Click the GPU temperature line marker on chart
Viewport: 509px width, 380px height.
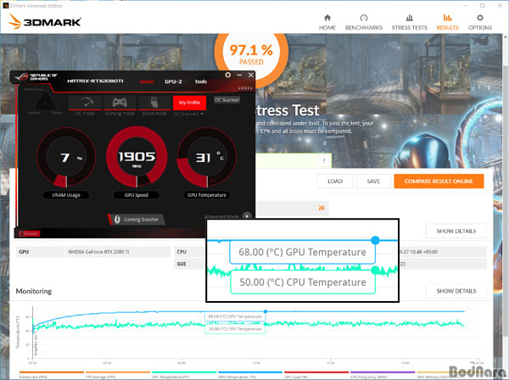266,311
